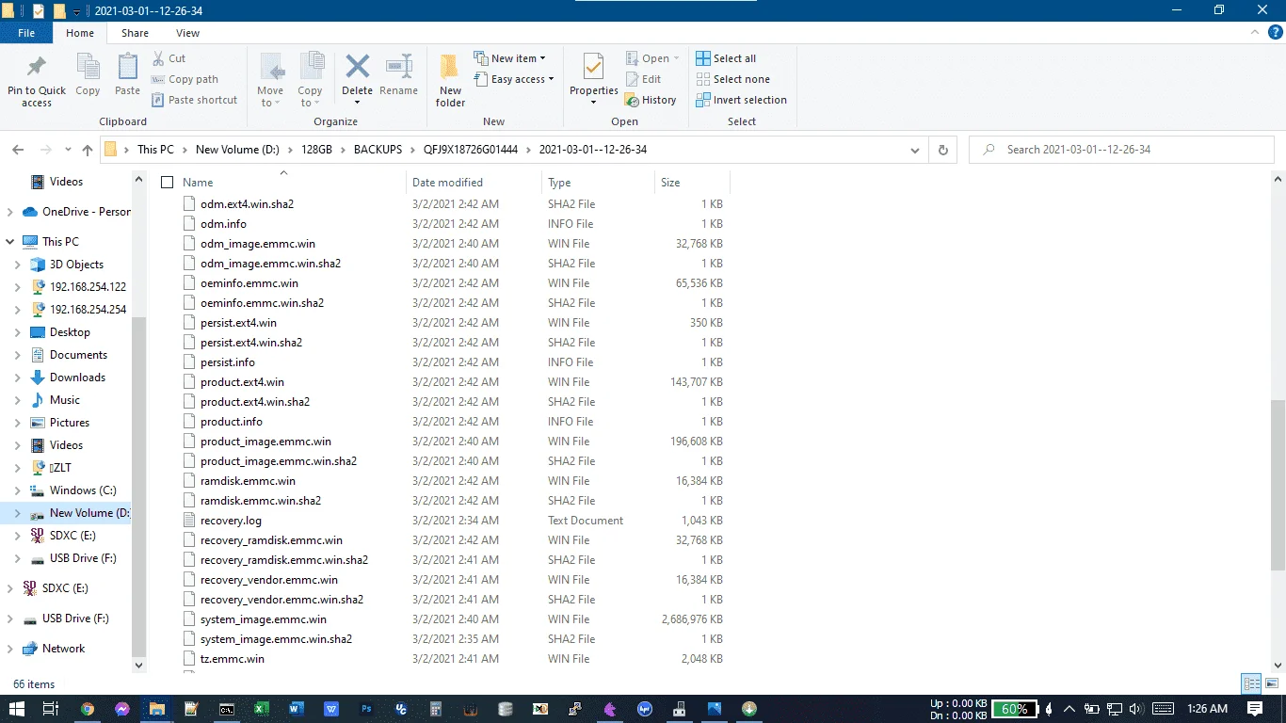Refresh the current folder
Viewport: 1286px width, 723px height.
(x=943, y=150)
